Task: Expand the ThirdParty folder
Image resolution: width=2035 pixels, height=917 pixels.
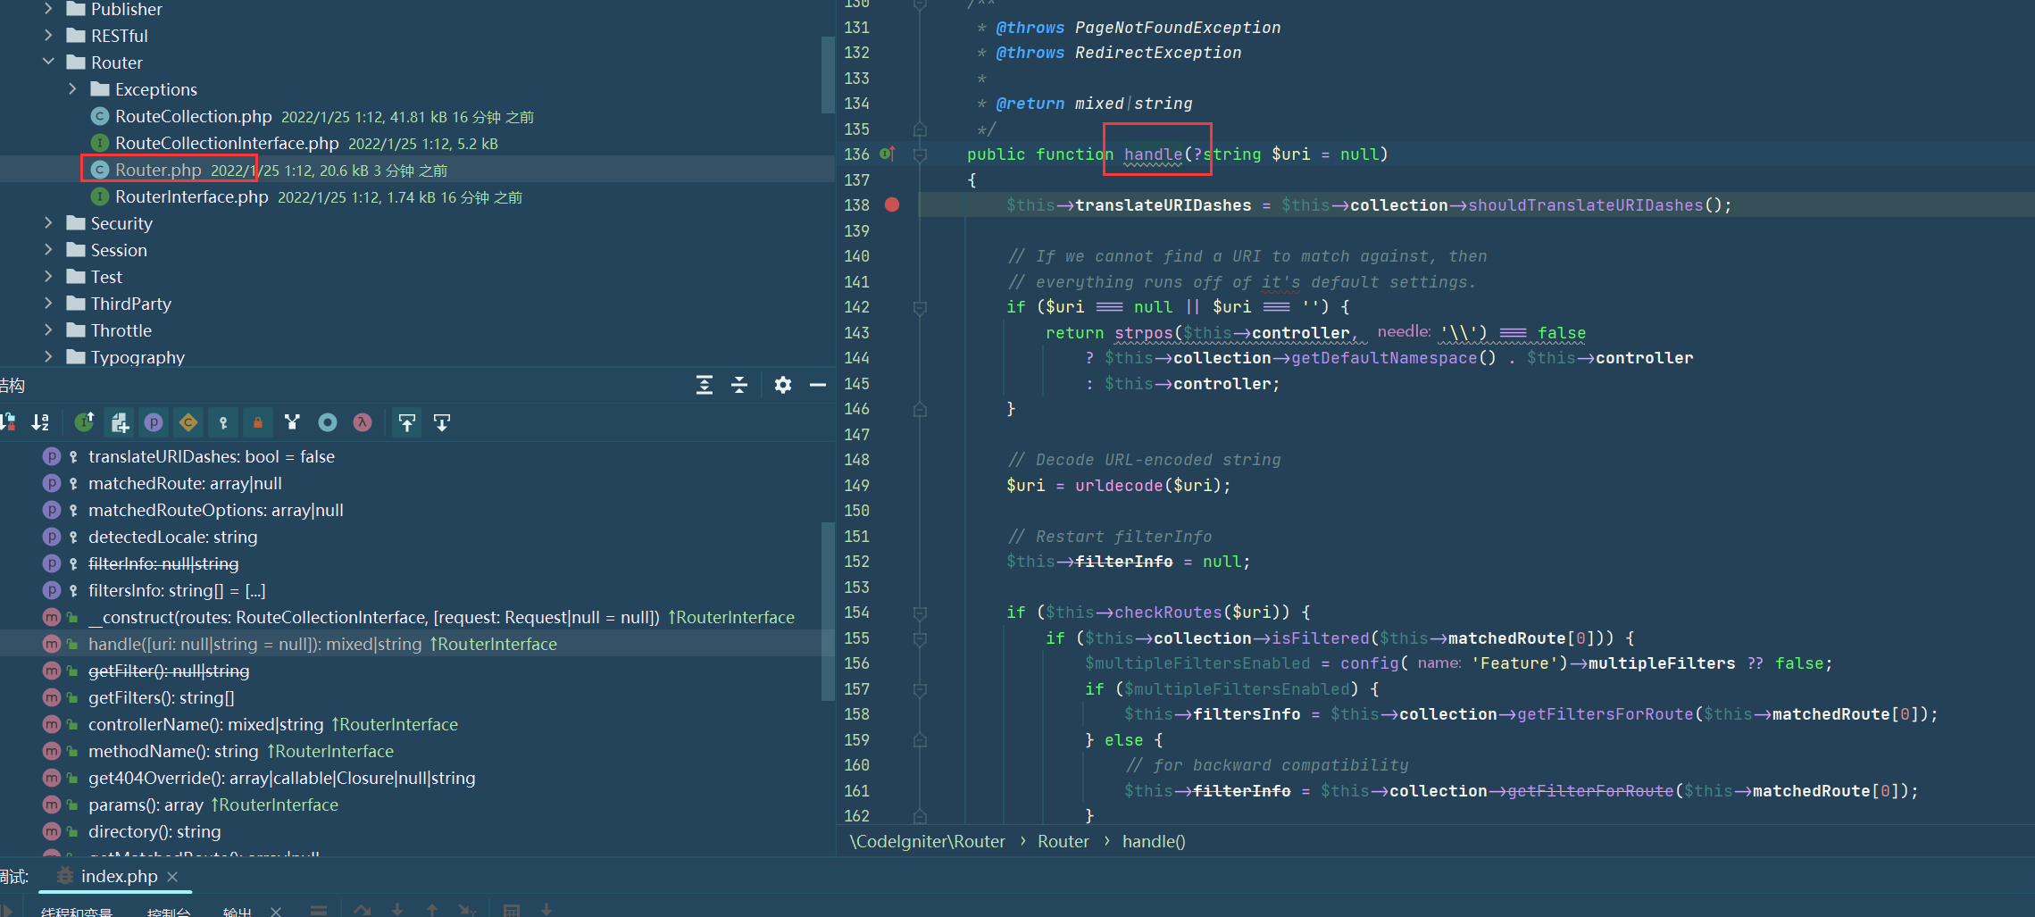Action: (x=48, y=304)
